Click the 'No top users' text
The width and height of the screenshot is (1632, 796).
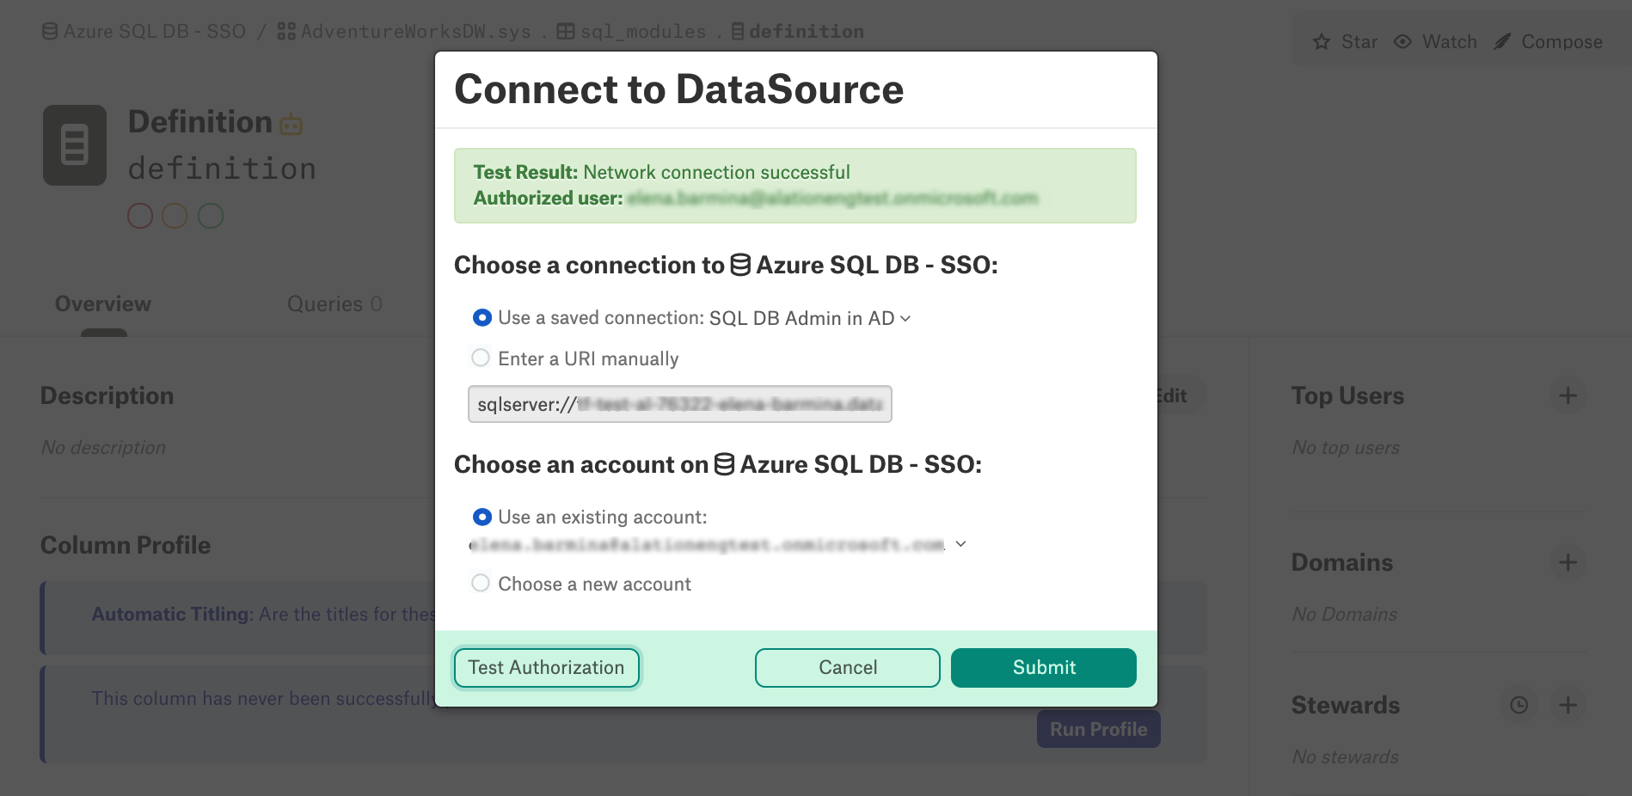pos(1346,448)
